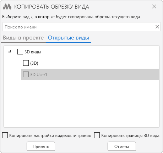Image resolution: width=163 pixels, height=153 pixels.
Task: Enable Копировать настройки видимости границ checkbox
Action: coord(5,135)
